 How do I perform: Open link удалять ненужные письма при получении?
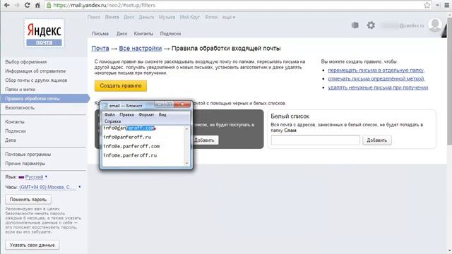[379, 87]
